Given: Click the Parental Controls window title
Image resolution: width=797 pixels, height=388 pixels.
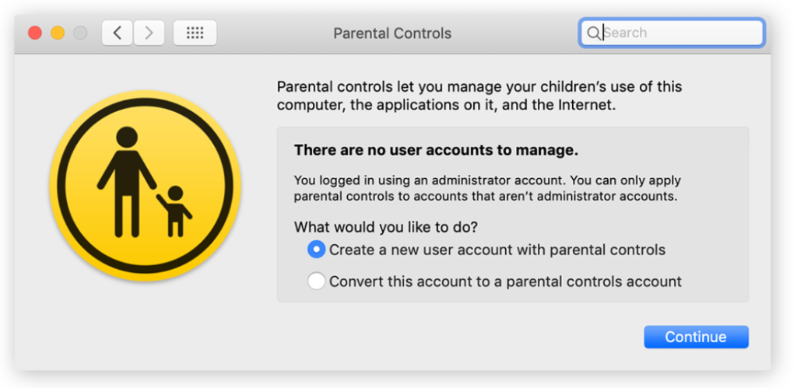Looking at the screenshot, I should click(x=392, y=33).
